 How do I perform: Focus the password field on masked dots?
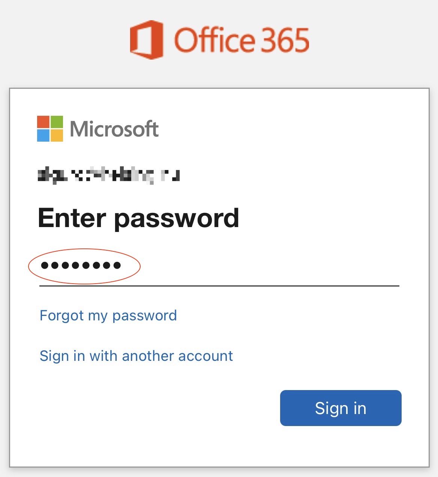click(81, 266)
